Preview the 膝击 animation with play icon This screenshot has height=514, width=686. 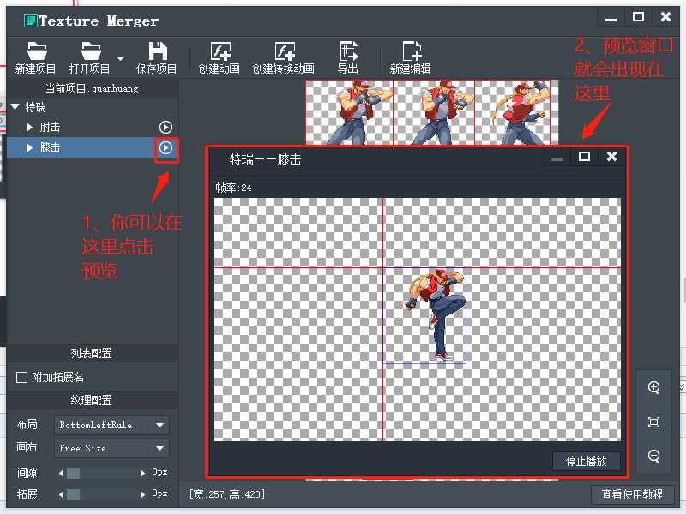[x=165, y=147]
